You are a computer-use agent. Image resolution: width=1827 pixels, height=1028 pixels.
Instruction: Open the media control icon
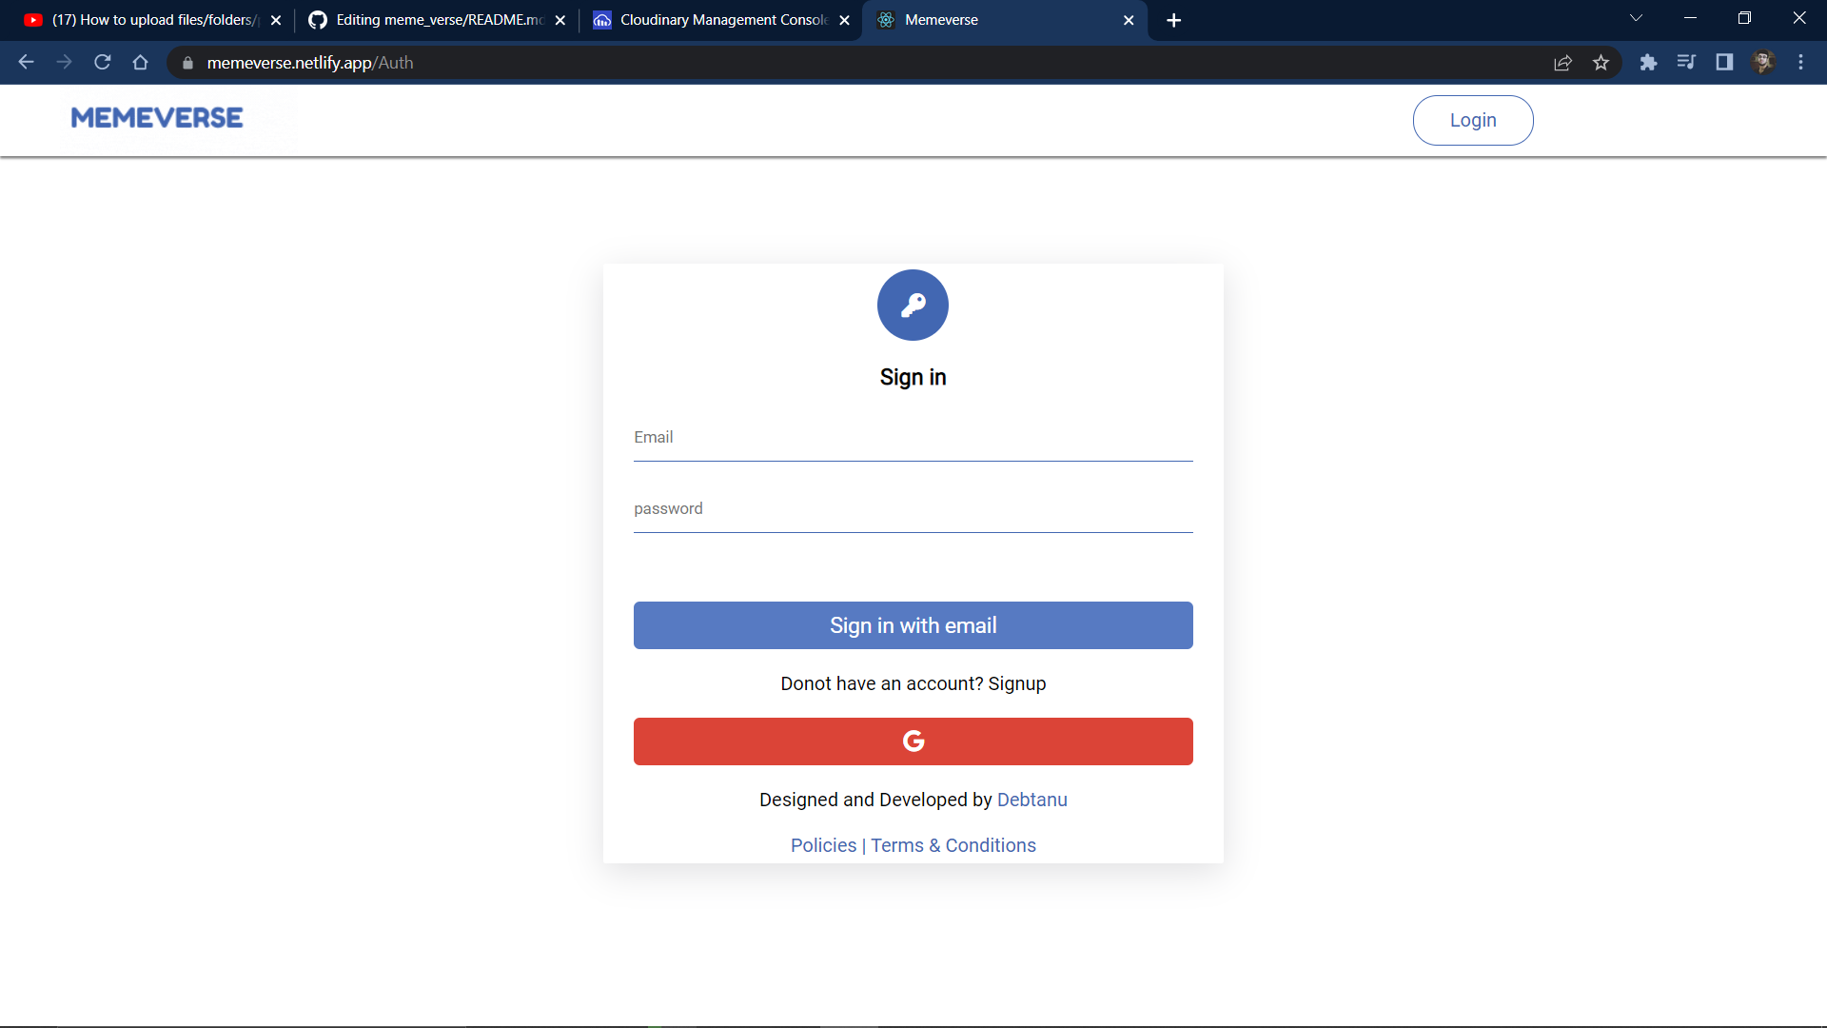tap(1686, 63)
